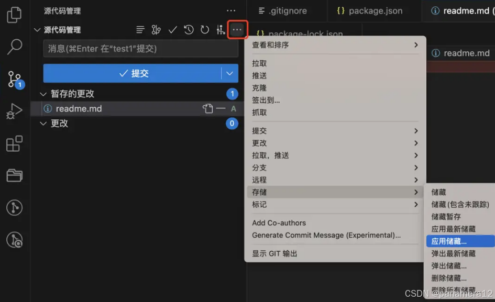
Task: Click the commit message input field
Action: tap(140, 49)
